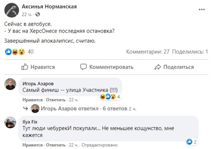Screen dimensions: 212x149
Task: Click the thumbs-up icon on Нравится
Action: pos(25,67)
